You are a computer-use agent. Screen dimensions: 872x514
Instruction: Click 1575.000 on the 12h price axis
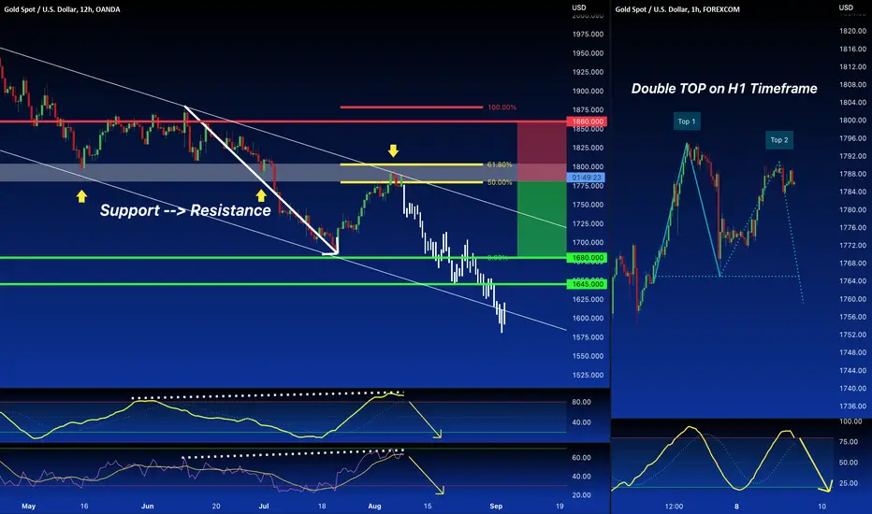(x=588, y=337)
